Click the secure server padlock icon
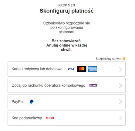 (x=124, y=59)
